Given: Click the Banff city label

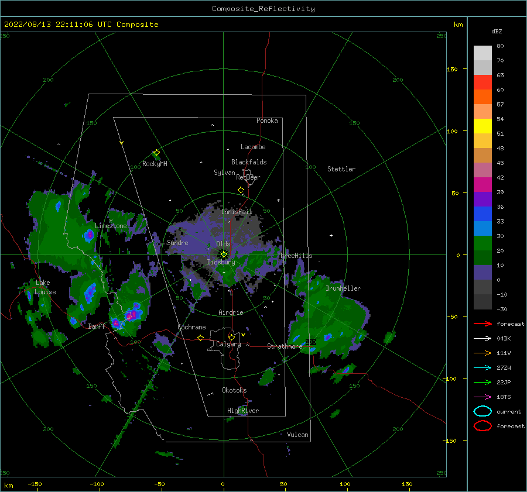Looking at the screenshot, I should pyautogui.click(x=97, y=326).
